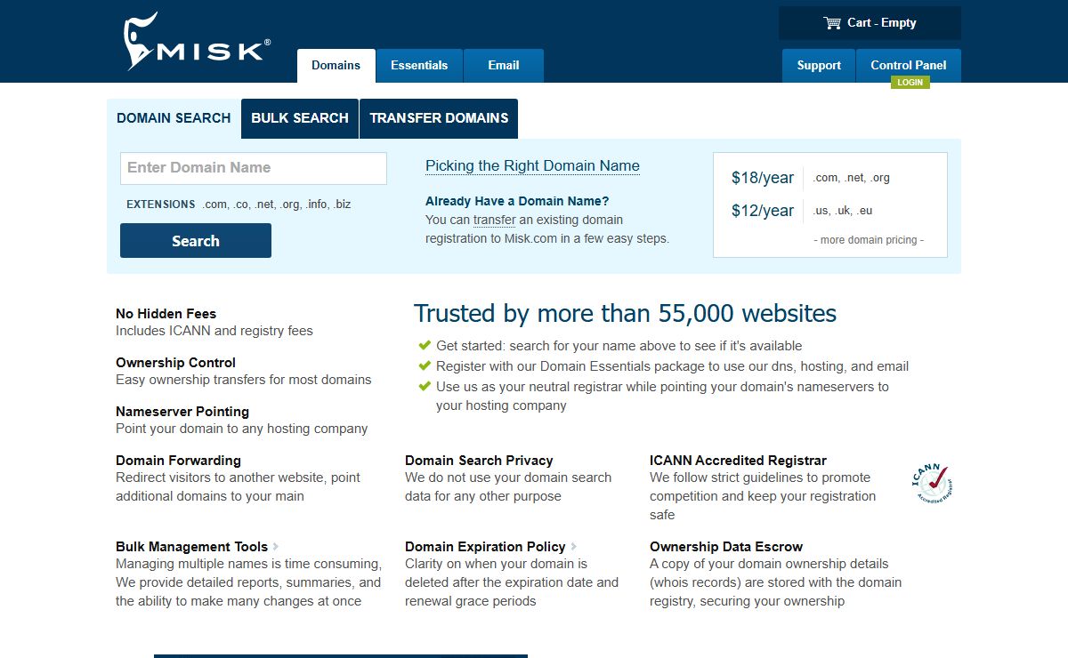Click the .us, .uk, .eu pricing text
This screenshot has width=1068, height=658.
[843, 211]
